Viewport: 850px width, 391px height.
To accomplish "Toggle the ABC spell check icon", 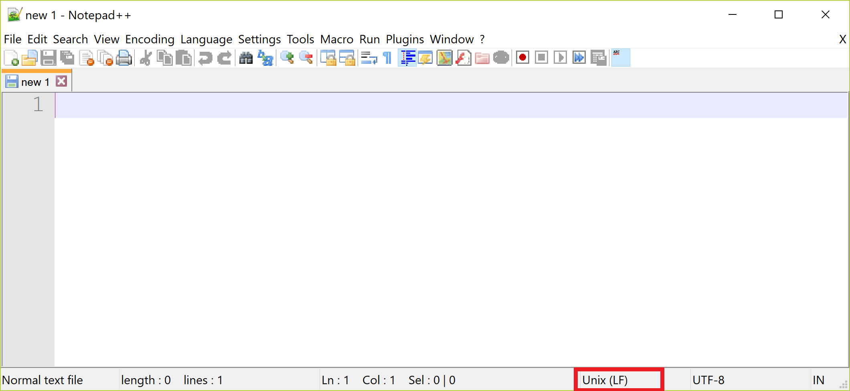I will pos(621,58).
